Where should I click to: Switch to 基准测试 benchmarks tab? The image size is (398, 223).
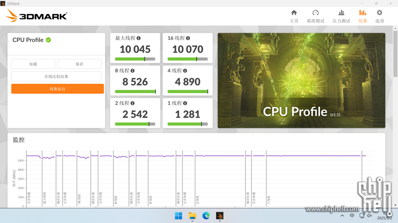[x=316, y=16]
